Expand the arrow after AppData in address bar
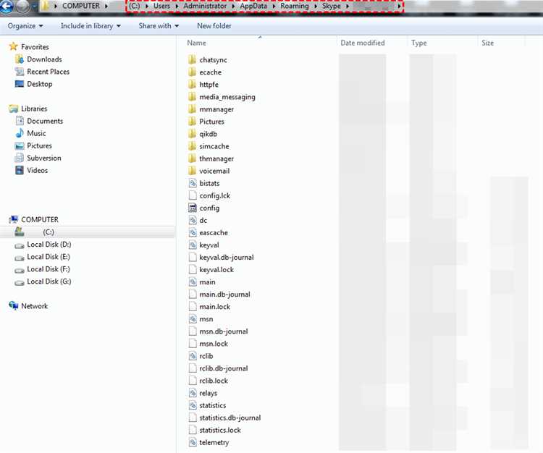 point(274,7)
